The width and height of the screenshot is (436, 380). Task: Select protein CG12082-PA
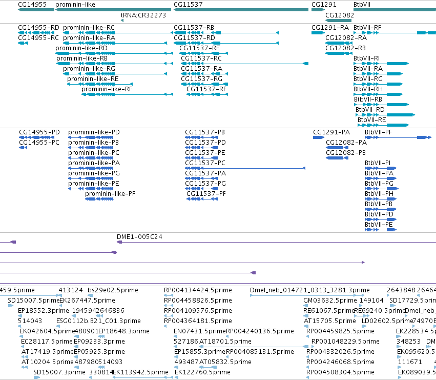click(x=346, y=143)
